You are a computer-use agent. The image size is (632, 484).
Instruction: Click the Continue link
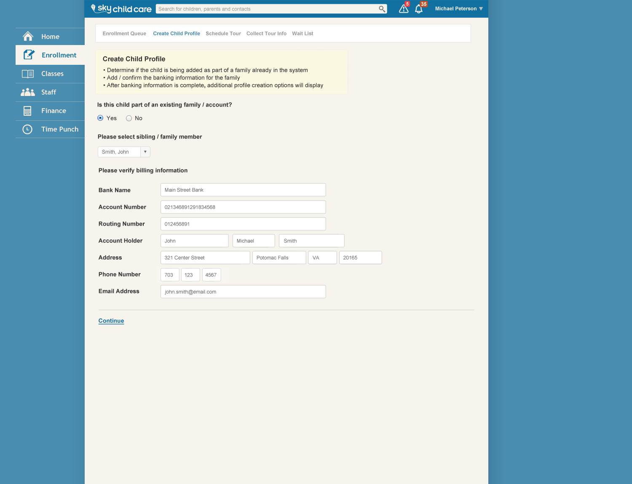click(x=111, y=321)
